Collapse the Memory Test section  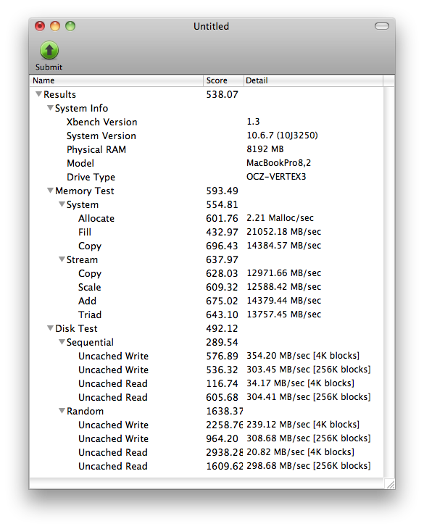pos(50,191)
